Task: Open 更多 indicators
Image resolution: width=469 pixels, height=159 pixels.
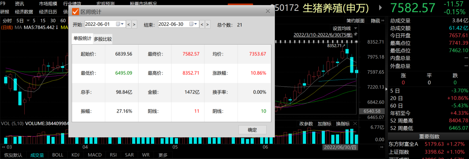Action: [x=163, y=155]
